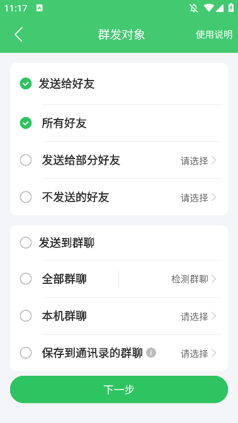Enable the 发送到群聊 radio option

[x=26, y=242]
